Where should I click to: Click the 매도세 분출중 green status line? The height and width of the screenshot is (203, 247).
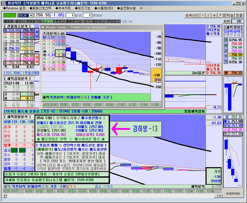pos(53,111)
